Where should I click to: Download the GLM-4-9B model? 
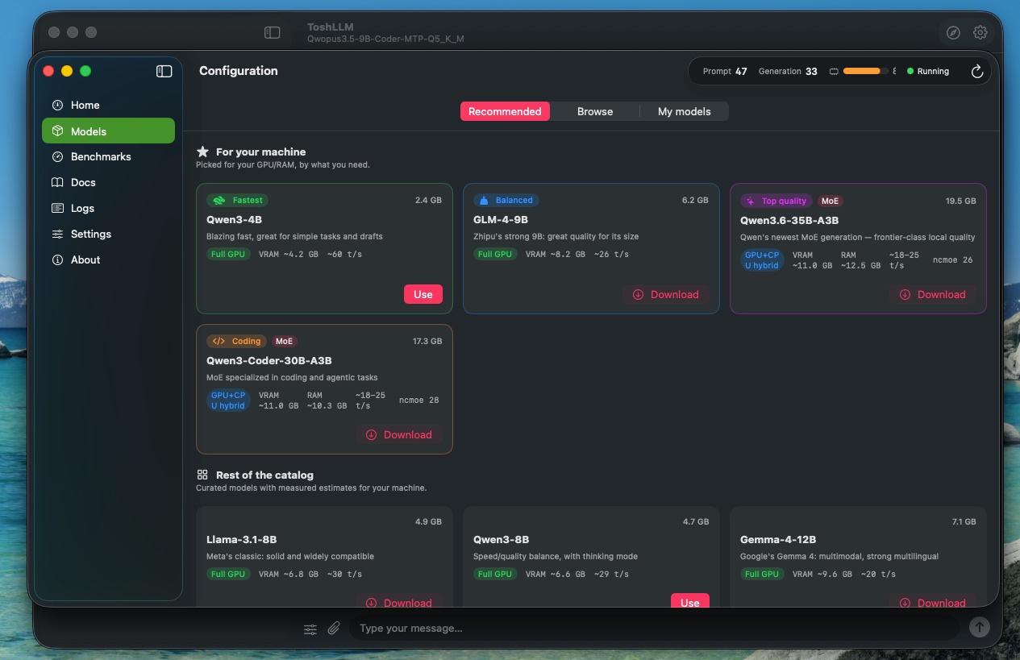pos(666,294)
